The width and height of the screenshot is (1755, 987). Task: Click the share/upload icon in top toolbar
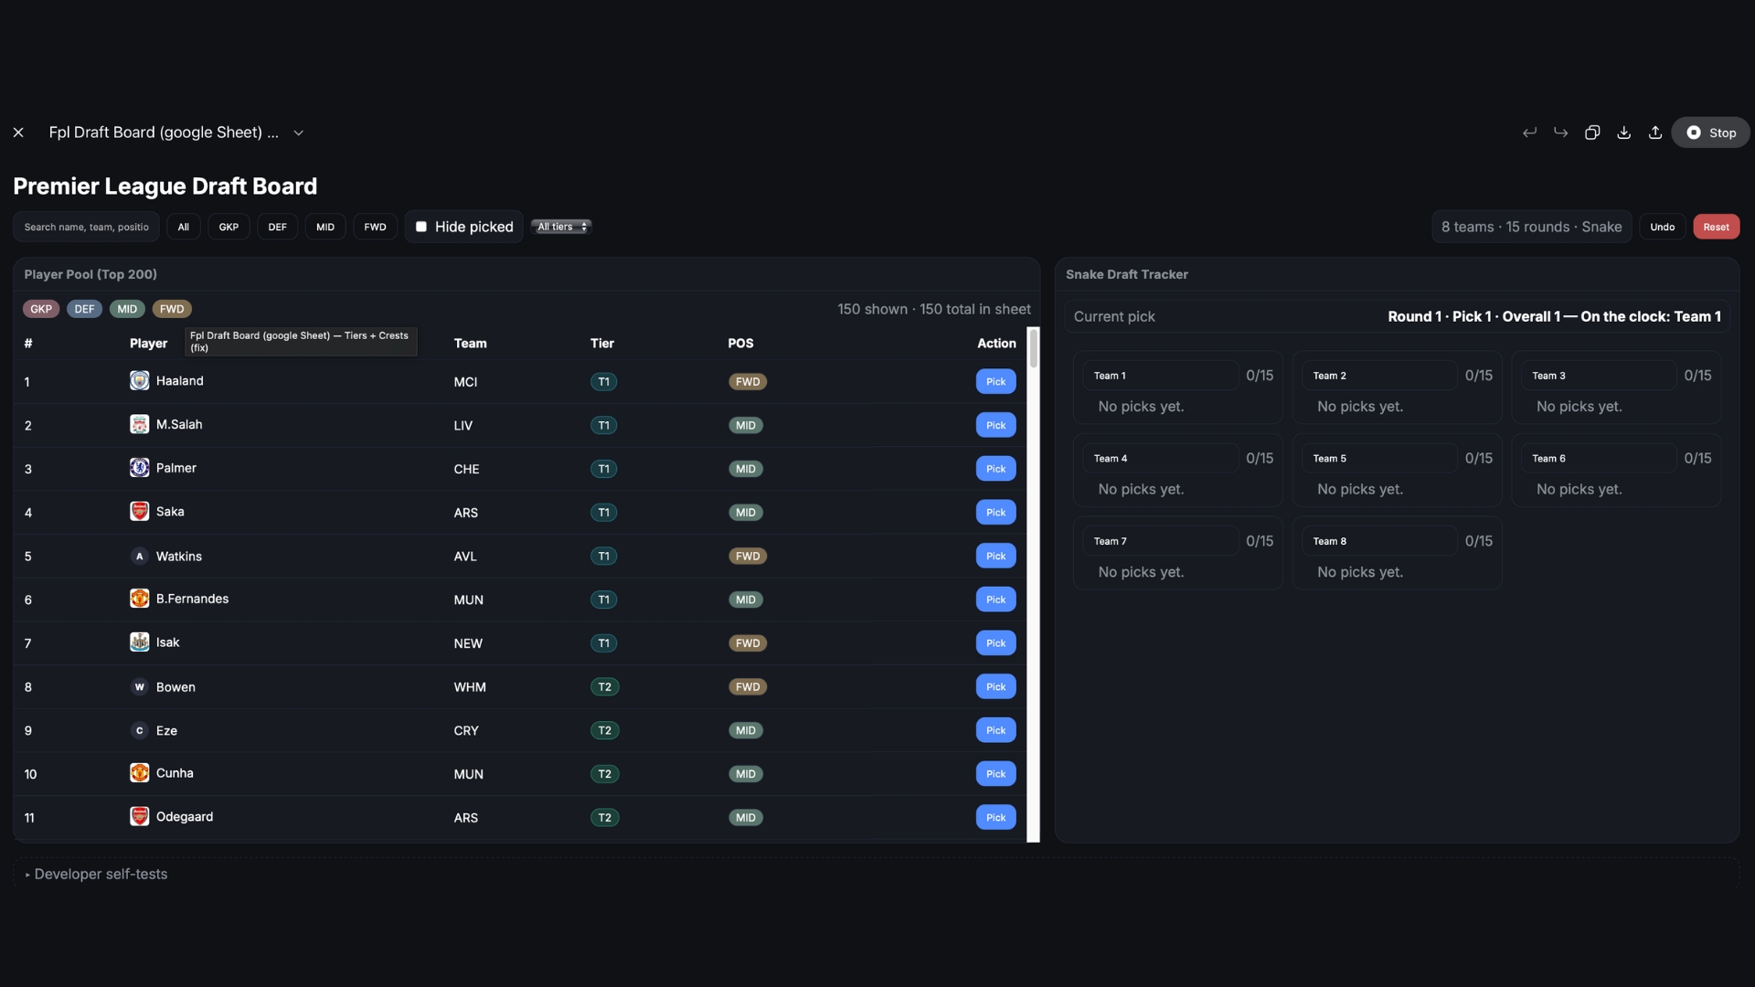(1654, 133)
